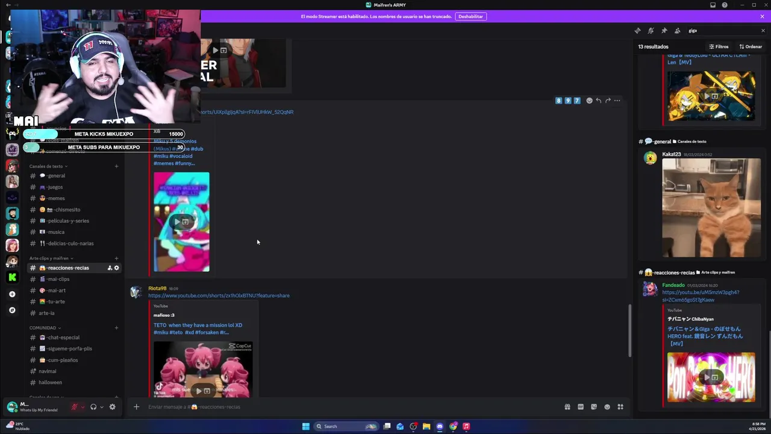
Task: Open the -juegos channel
Action: 75,187
